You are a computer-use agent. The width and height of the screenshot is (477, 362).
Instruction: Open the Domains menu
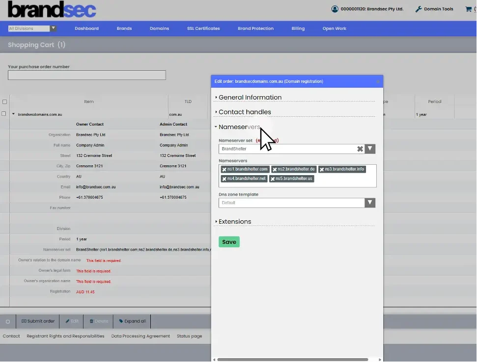click(159, 28)
